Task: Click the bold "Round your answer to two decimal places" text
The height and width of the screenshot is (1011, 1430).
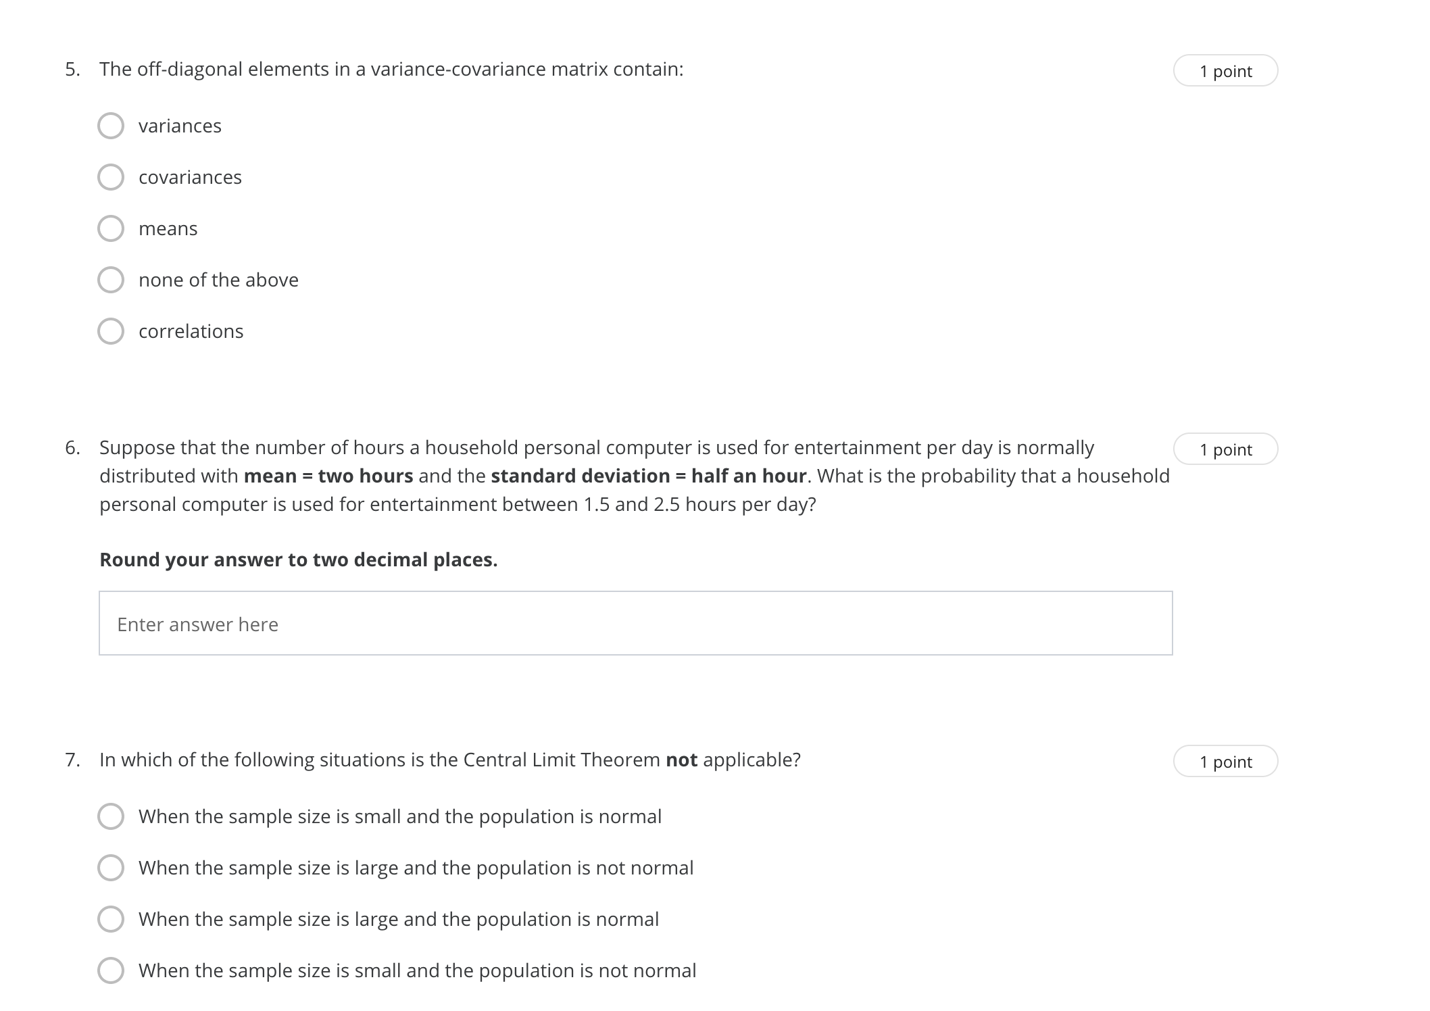Action: (298, 559)
